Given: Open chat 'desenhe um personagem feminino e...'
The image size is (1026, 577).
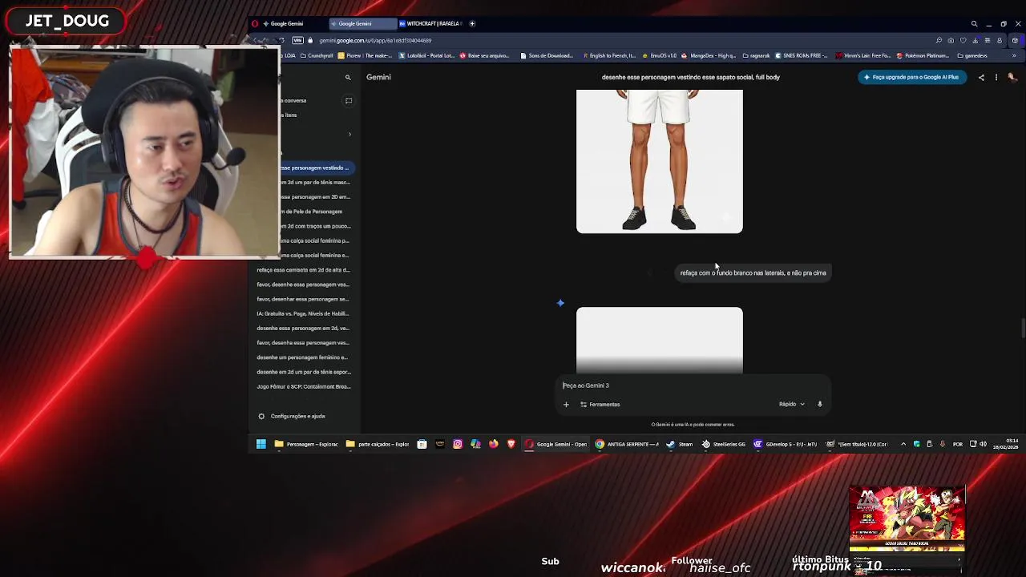Looking at the screenshot, I should [303, 357].
